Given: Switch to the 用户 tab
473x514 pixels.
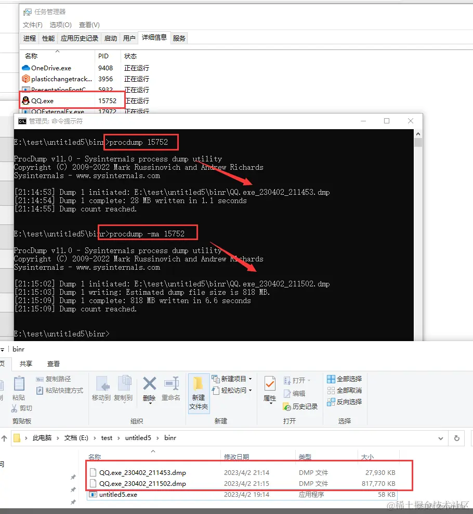Looking at the screenshot, I should 129,39.
